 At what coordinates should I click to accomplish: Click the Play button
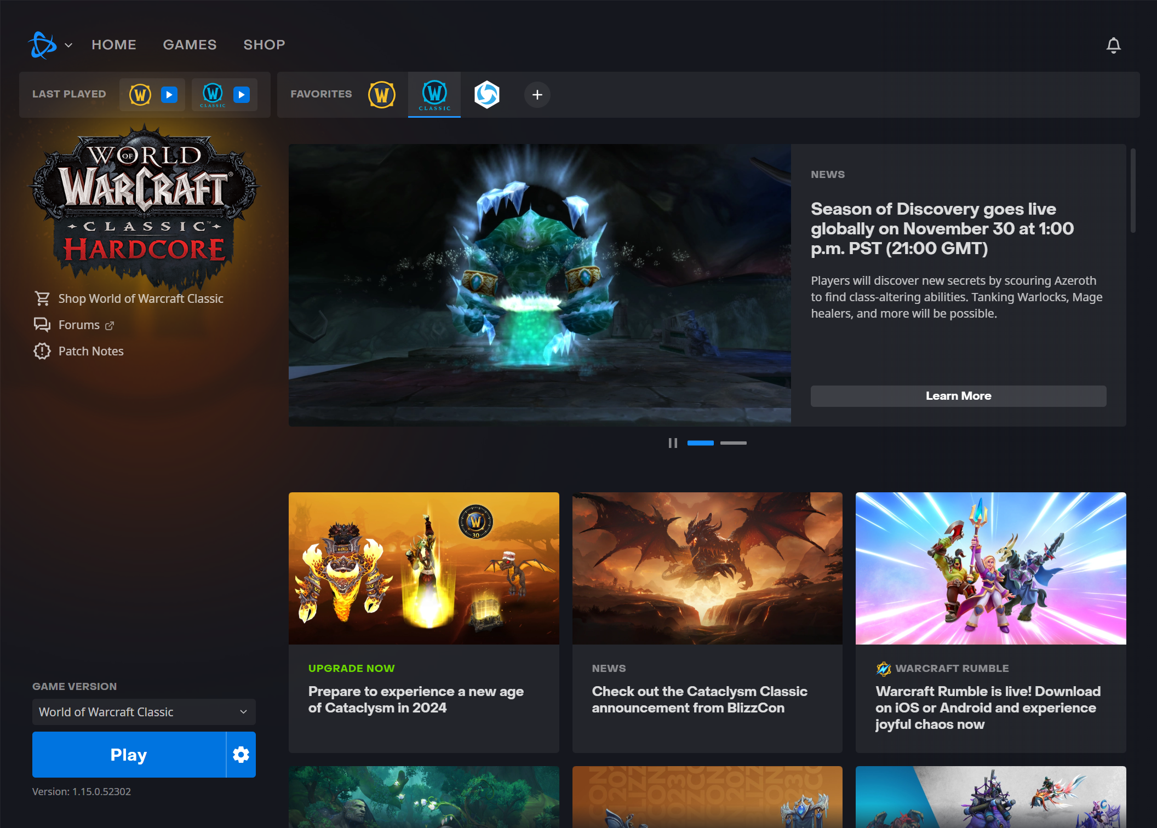click(129, 755)
